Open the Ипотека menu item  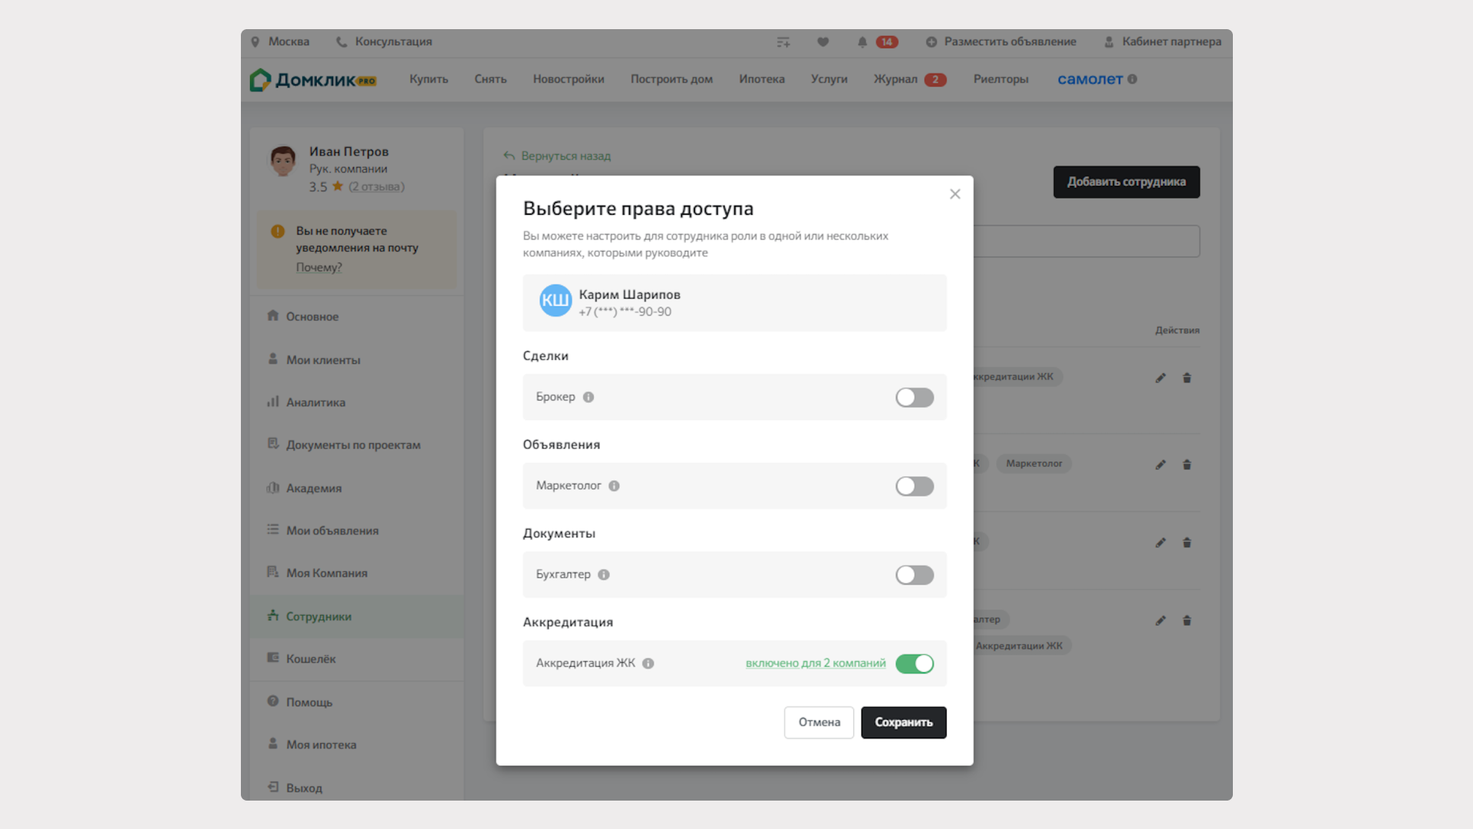pyautogui.click(x=762, y=79)
